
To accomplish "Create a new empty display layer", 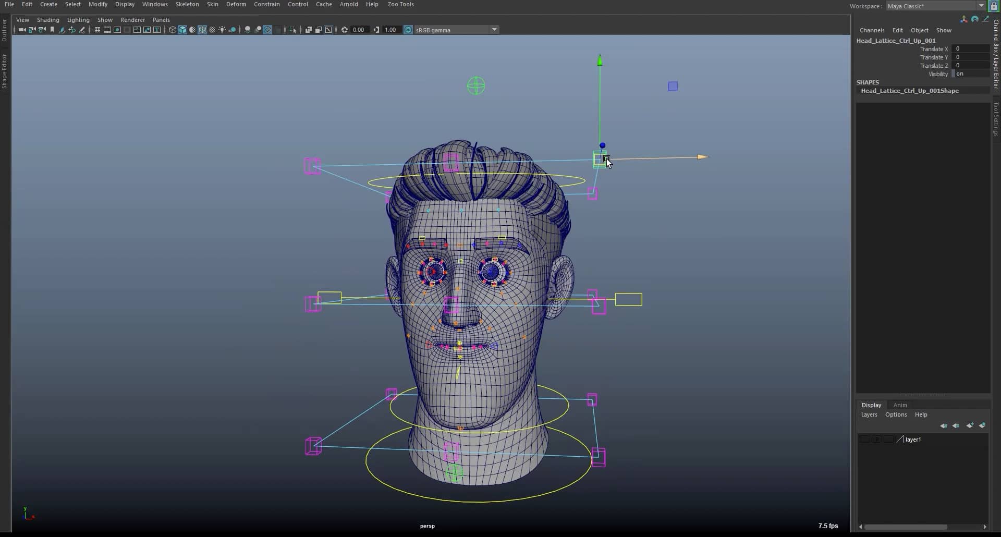I will tap(969, 425).
